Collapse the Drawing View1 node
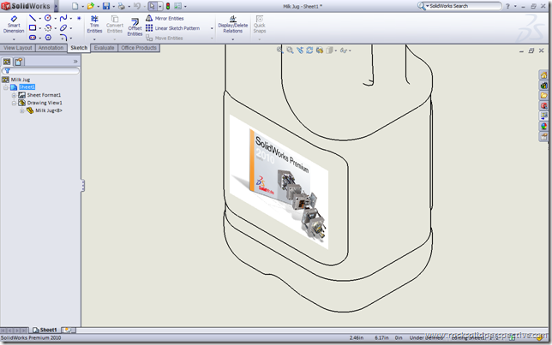Image resolution: width=552 pixels, height=345 pixels. tap(14, 103)
